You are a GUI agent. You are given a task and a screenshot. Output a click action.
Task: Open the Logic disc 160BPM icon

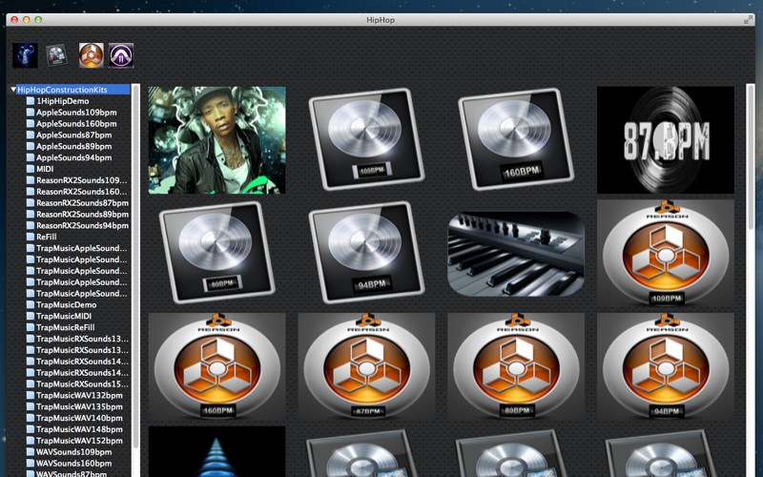click(516, 138)
